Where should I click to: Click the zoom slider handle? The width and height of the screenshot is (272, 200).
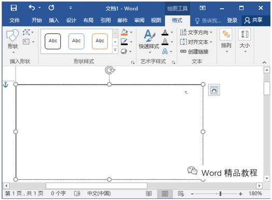(x=220, y=193)
